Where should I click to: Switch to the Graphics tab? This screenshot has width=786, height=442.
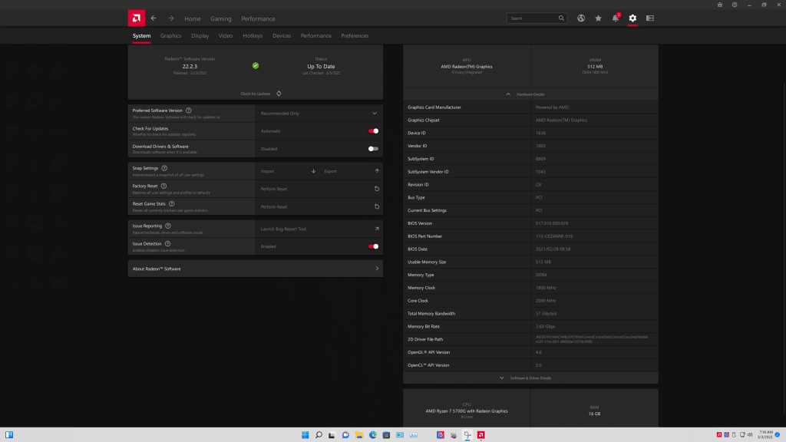point(170,35)
